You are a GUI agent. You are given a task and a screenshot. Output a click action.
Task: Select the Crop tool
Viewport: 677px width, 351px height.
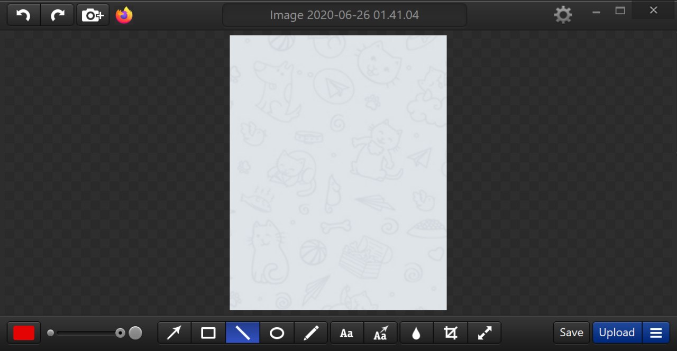pos(451,333)
